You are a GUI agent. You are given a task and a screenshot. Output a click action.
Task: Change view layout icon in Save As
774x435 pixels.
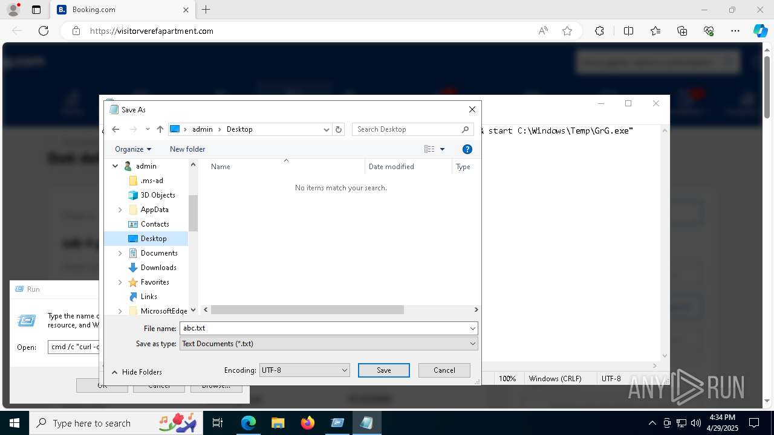point(429,149)
